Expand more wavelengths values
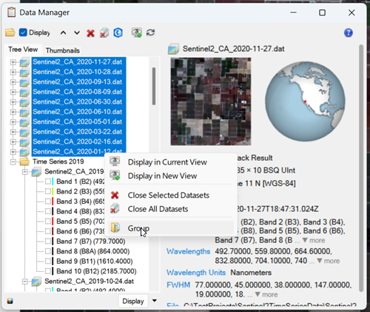Image resolution: width=370 pixels, height=312 pixels. [328, 261]
